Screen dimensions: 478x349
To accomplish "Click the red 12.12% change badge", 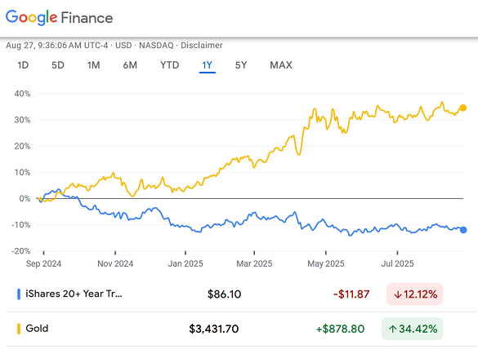I will (x=415, y=294).
